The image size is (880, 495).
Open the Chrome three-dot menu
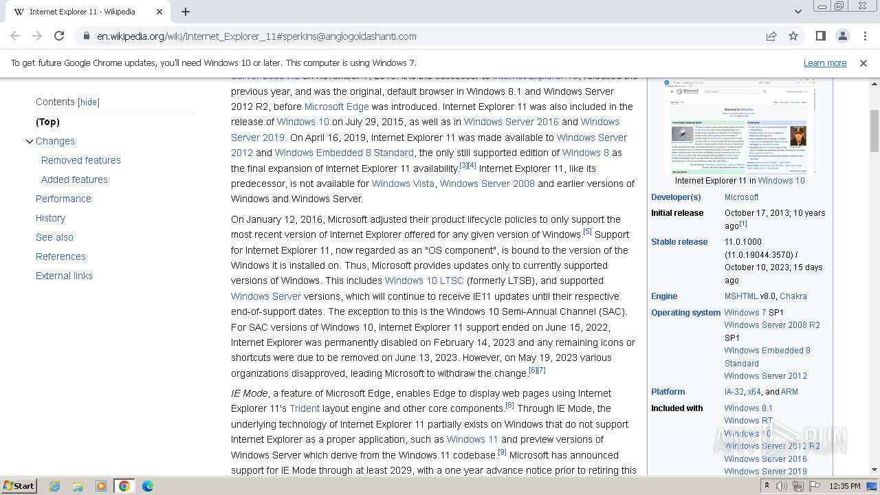pos(864,36)
